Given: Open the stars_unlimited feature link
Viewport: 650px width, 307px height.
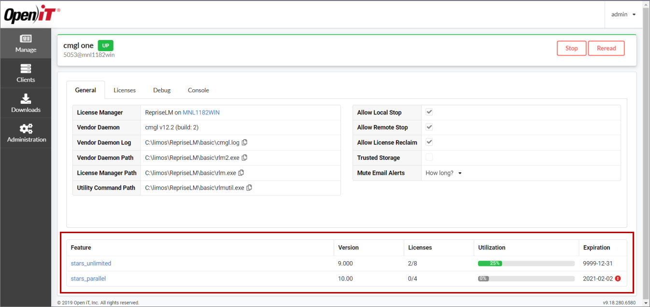Looking at the screenshot, I should coord(91,264).
